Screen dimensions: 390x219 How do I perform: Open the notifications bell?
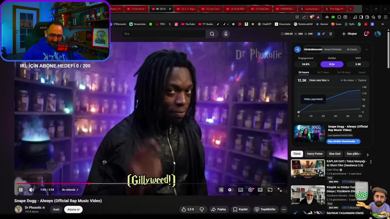(x=366, y=34)
